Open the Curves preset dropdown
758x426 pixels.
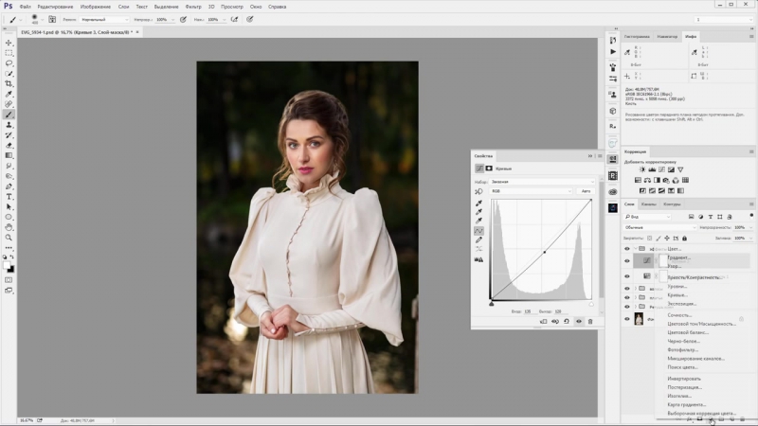coord(542,182)
